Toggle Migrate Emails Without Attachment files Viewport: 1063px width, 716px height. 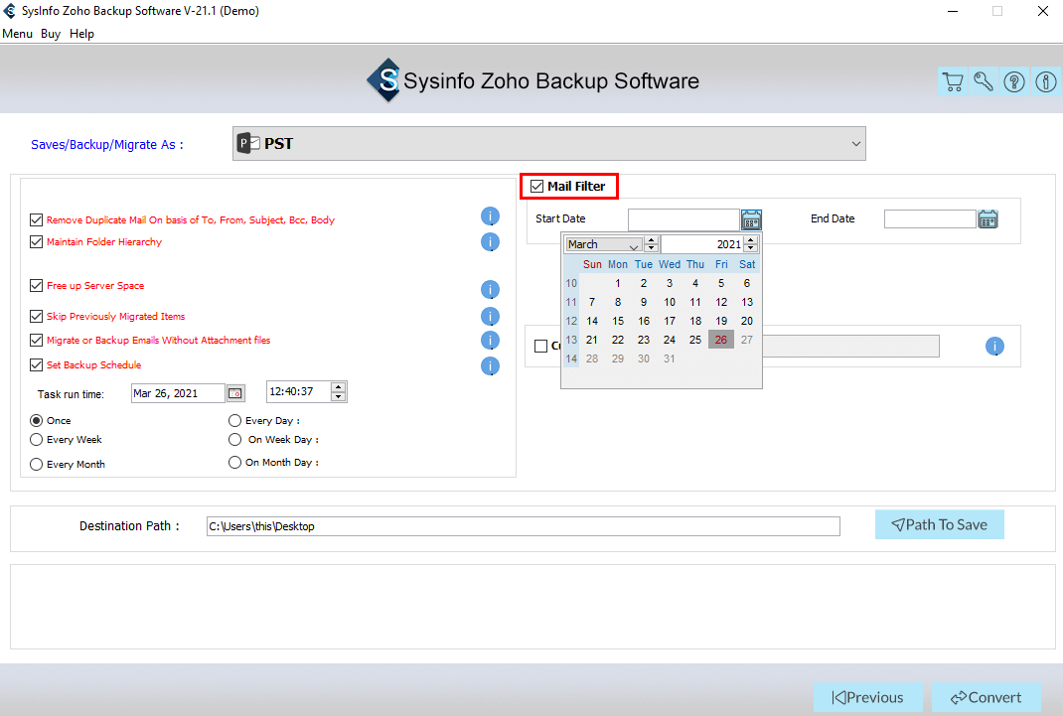click(37, 340)
